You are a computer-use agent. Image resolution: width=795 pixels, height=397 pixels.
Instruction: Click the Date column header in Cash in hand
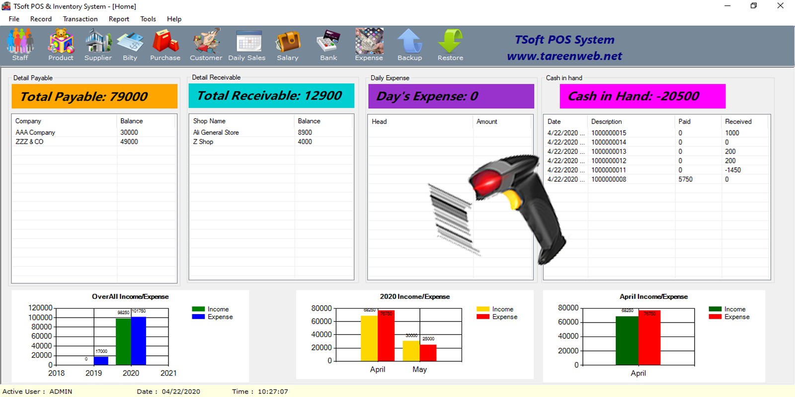click(x=566, y=122)
